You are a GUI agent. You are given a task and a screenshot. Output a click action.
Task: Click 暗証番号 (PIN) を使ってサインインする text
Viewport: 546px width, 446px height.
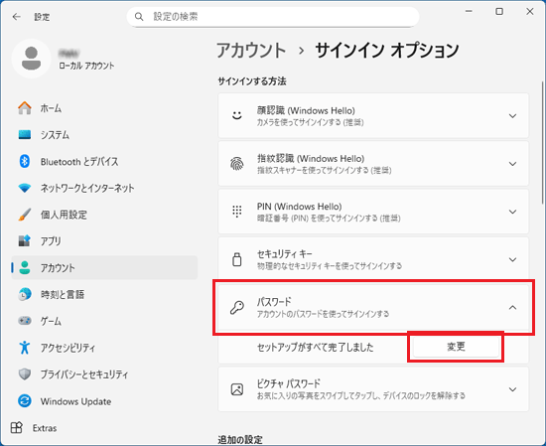(329, 219)
